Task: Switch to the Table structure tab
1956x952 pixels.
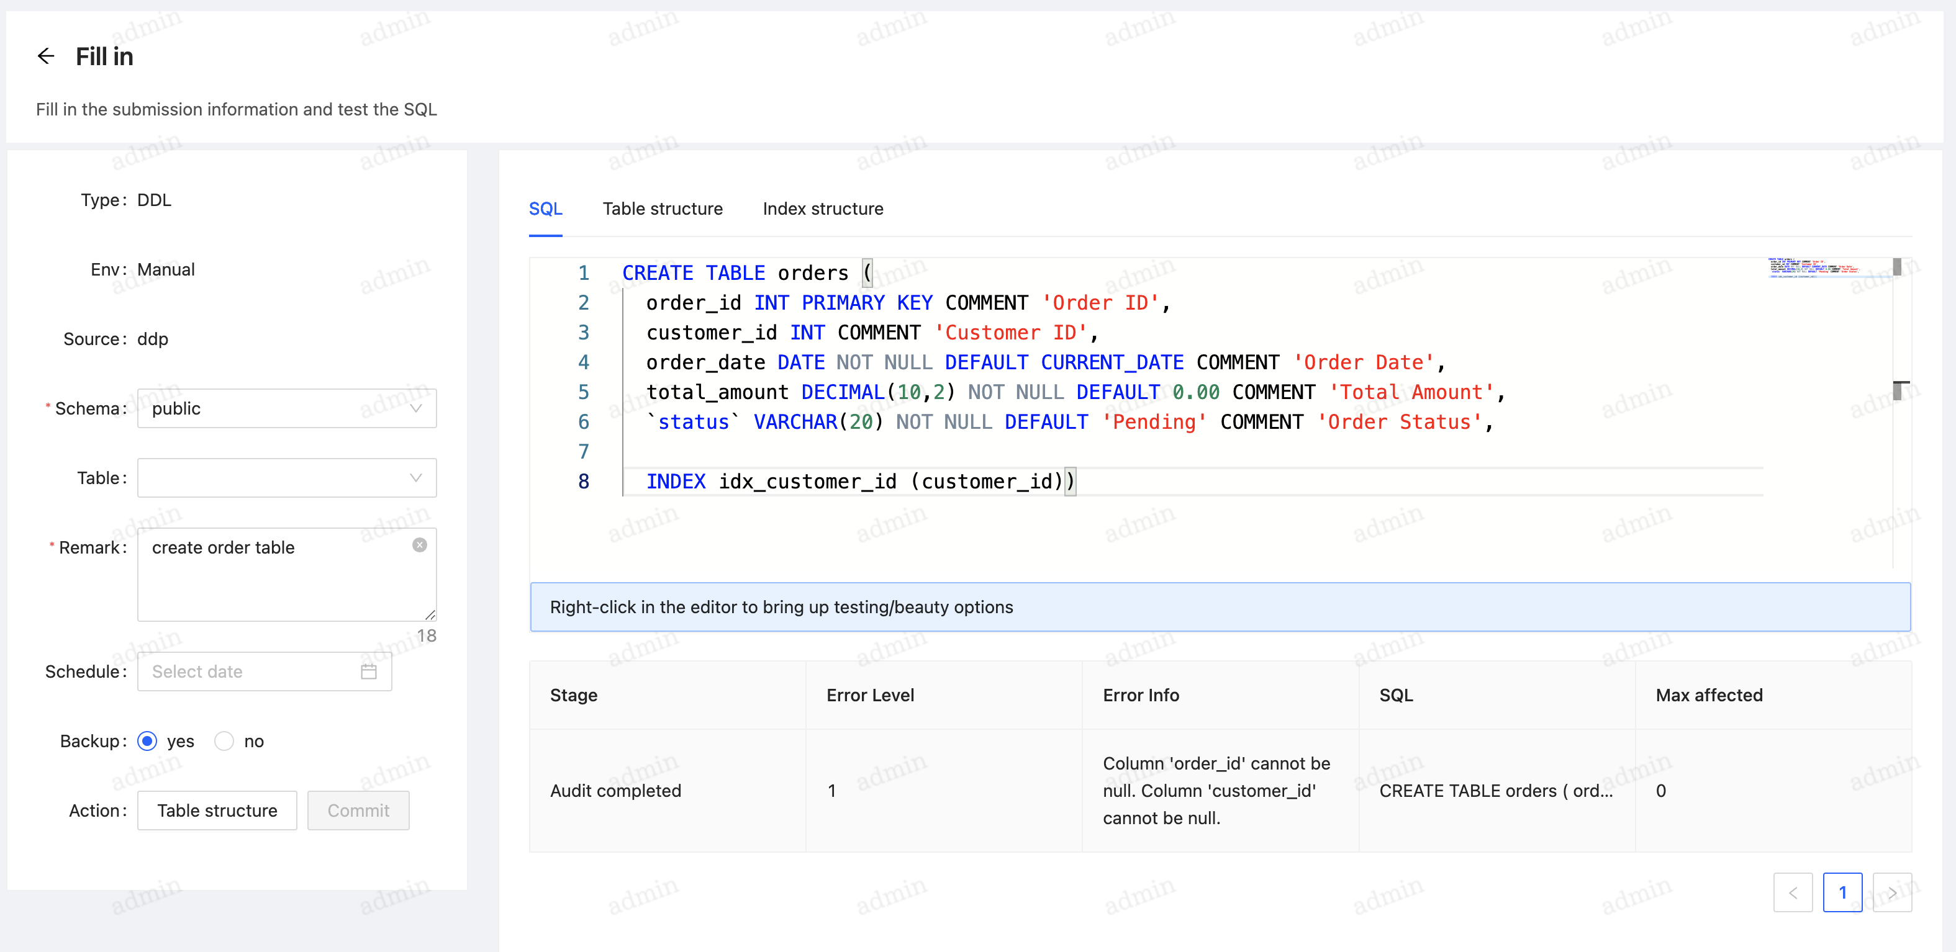Action: tap(663, 209)
